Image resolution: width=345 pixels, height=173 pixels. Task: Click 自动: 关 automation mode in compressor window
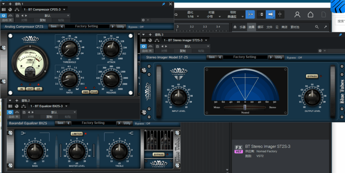tap(7, 20)
